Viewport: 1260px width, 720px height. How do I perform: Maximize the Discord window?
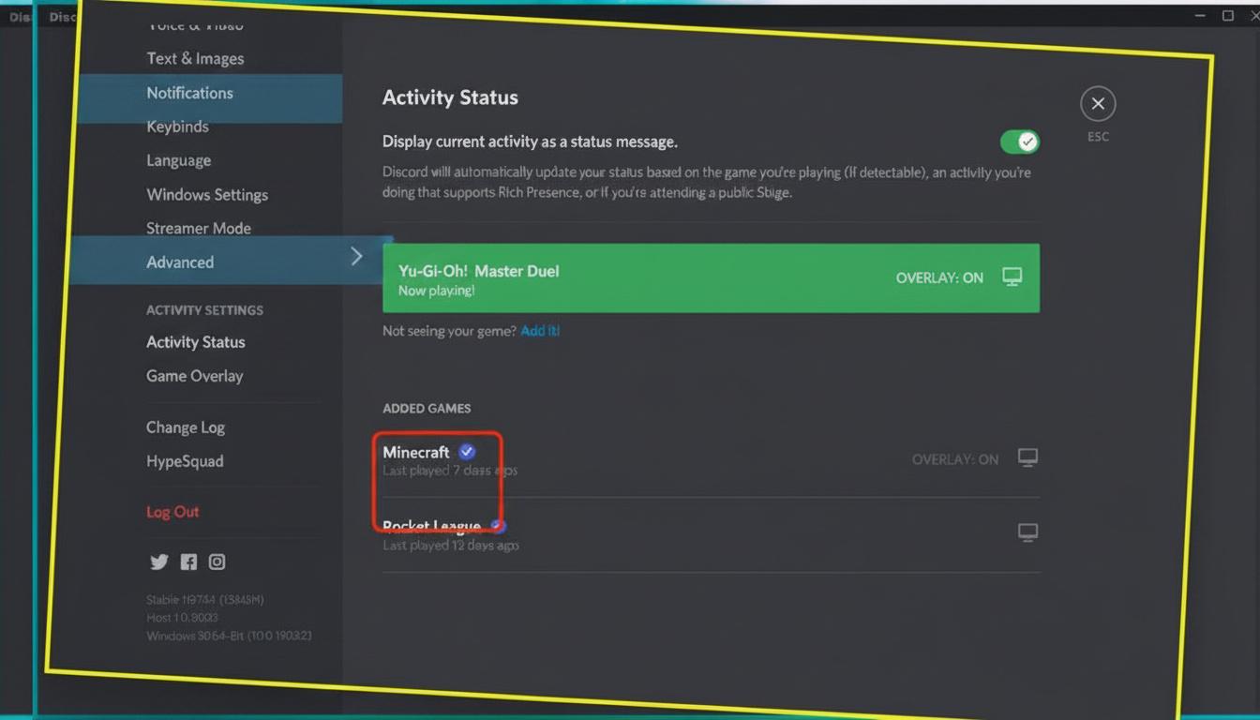pos(1228,16)
